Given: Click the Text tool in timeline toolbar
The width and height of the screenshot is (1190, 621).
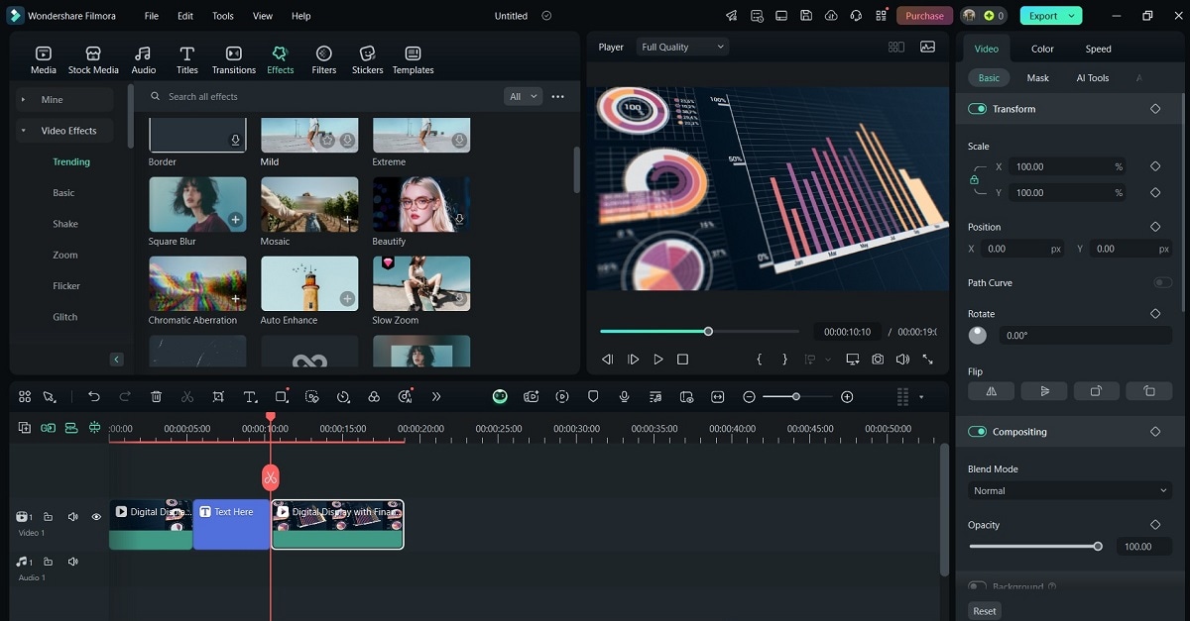Looking at the screenshot, I should (250, 396).
